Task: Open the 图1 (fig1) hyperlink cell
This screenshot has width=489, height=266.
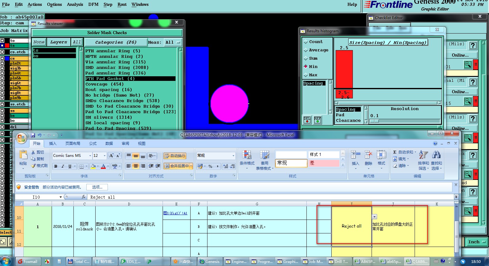Action: click(175, 213)
